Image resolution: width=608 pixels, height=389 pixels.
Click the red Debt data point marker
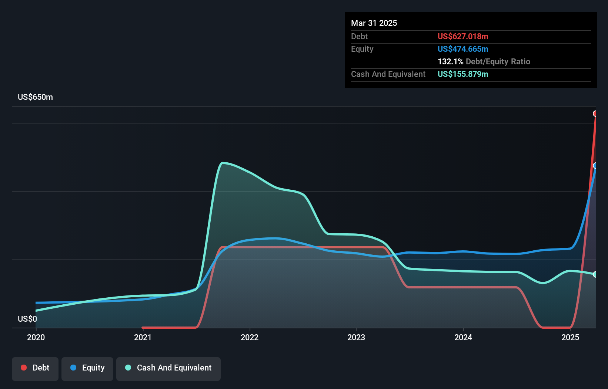595,114
